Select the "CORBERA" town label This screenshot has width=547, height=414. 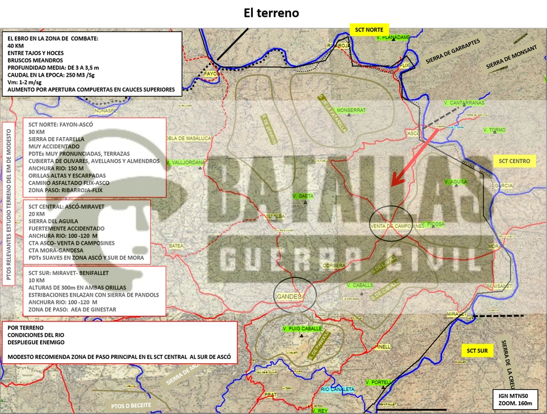(x=334, y=266)
